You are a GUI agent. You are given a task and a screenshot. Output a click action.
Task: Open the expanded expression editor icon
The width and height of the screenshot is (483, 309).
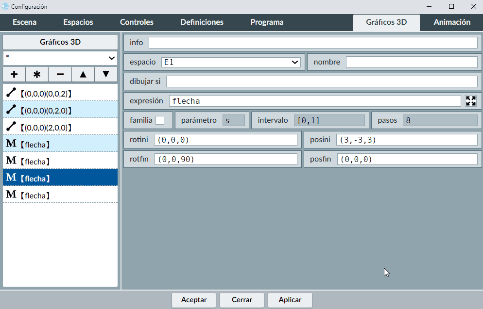[470, 101]
